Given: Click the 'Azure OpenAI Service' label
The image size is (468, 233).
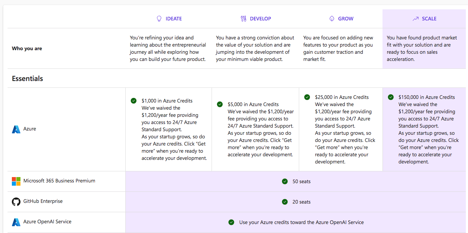Looking at the screenshot, I should [47, 222].
